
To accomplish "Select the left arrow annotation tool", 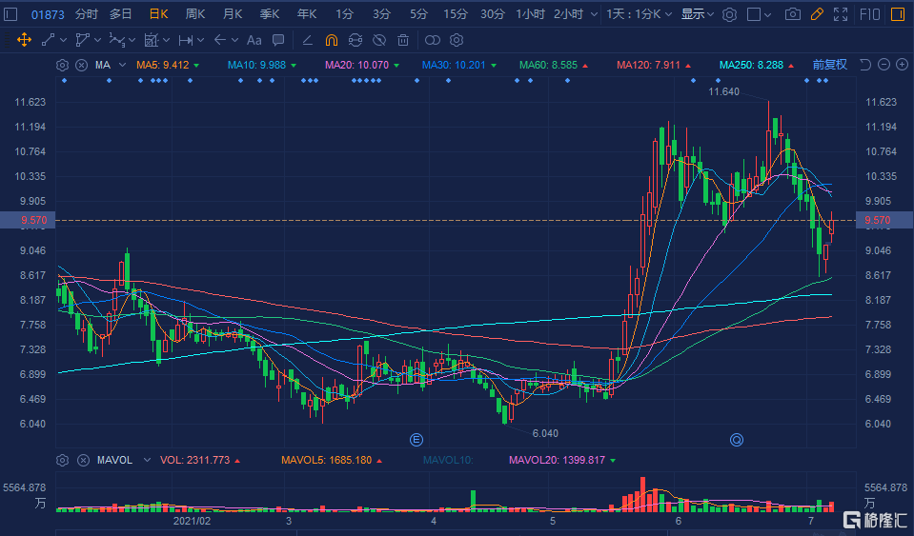I will click(x=220, y=40).
